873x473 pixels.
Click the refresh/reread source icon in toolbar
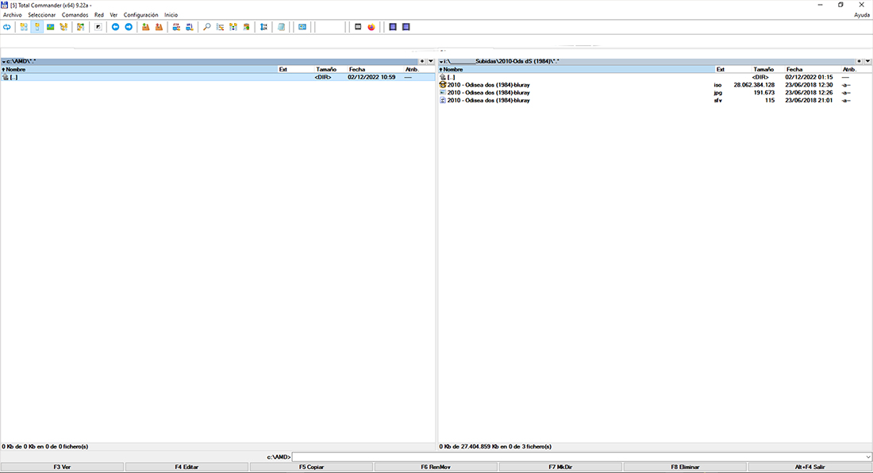tap(6, 27)
